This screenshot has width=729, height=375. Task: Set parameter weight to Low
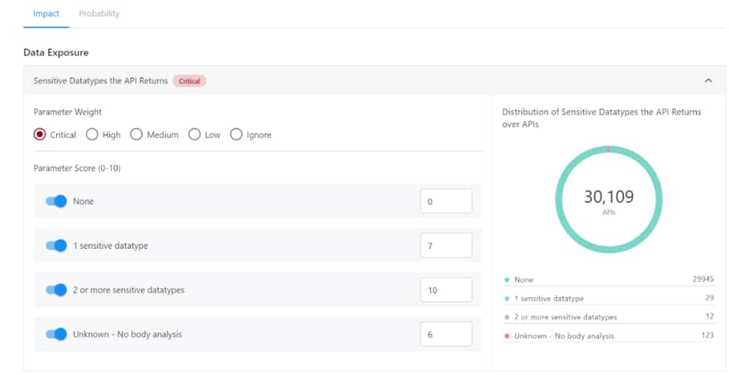[x=195, y=135]
